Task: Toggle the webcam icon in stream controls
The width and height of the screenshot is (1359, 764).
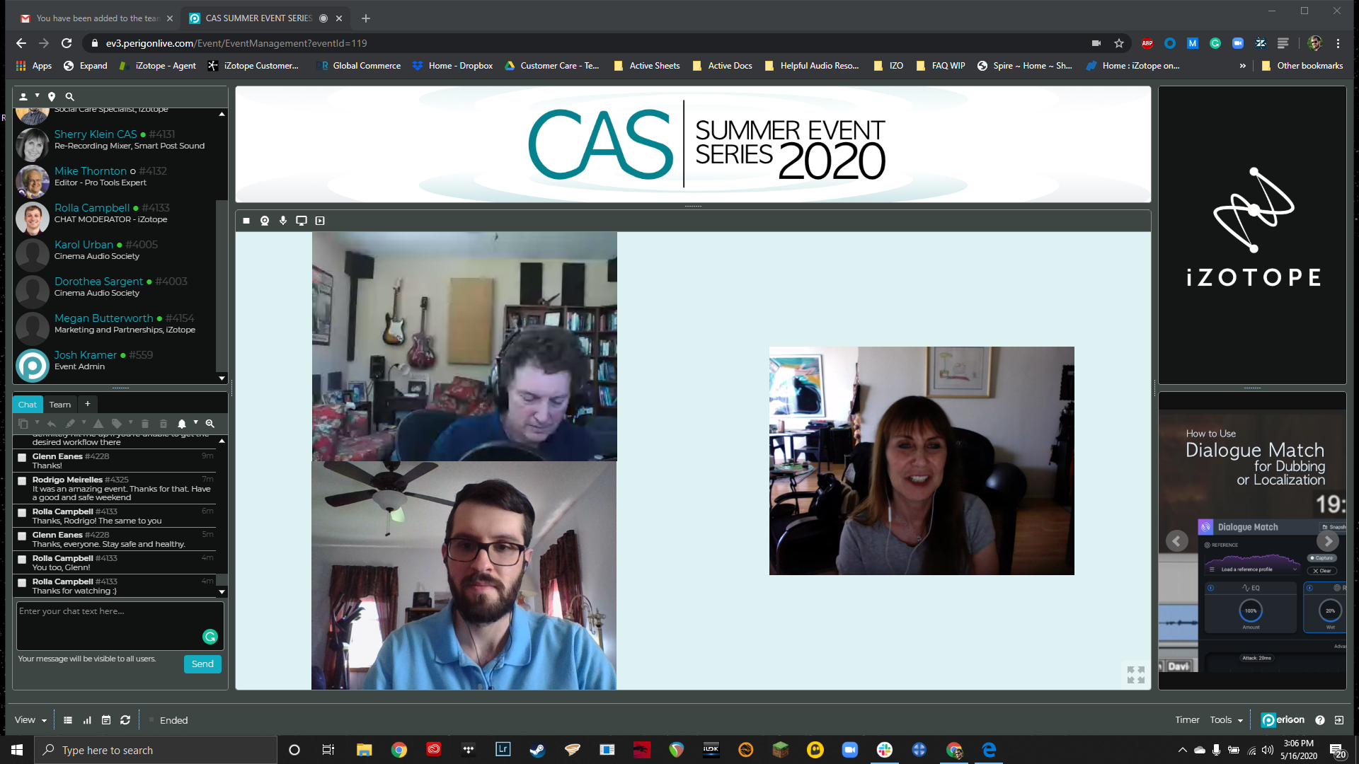Action: 265,220
